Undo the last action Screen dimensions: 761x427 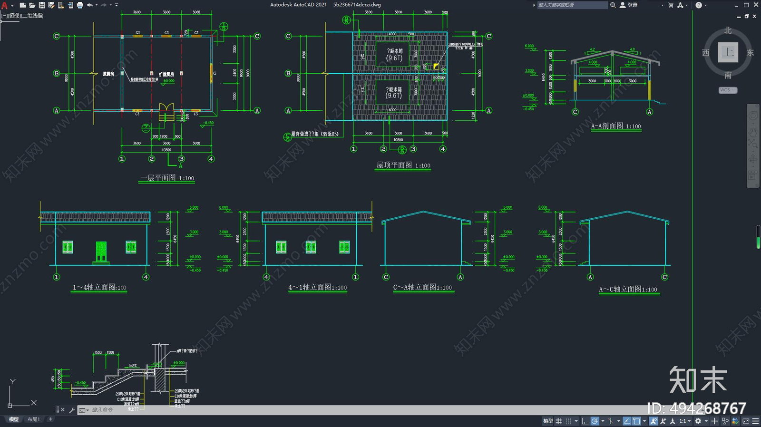point(89,5)
